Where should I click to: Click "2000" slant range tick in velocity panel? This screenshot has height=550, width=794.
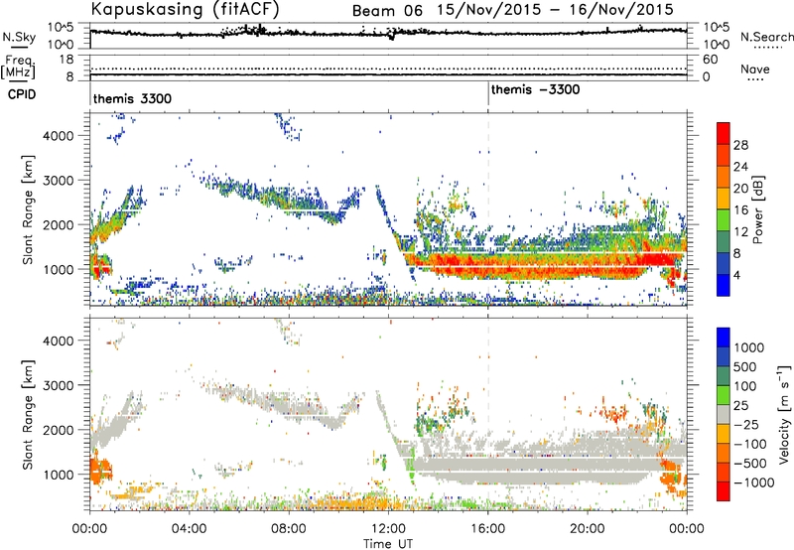58,430
